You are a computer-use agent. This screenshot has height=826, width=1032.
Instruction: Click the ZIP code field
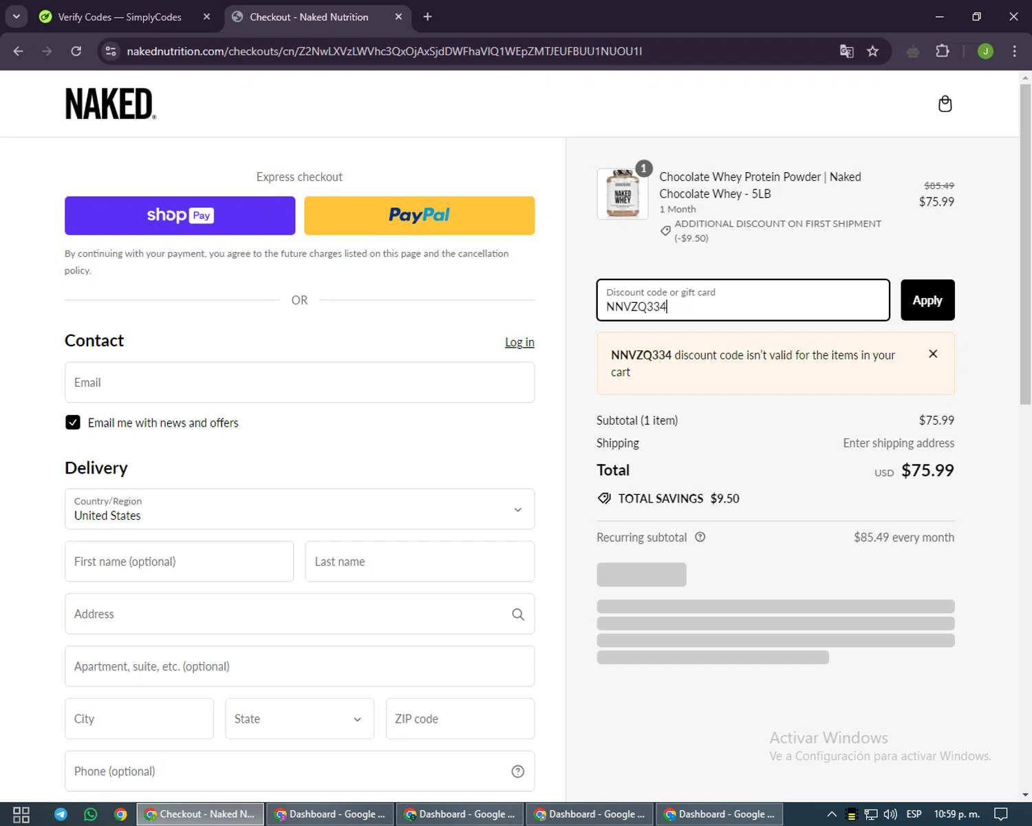[460, 719]
